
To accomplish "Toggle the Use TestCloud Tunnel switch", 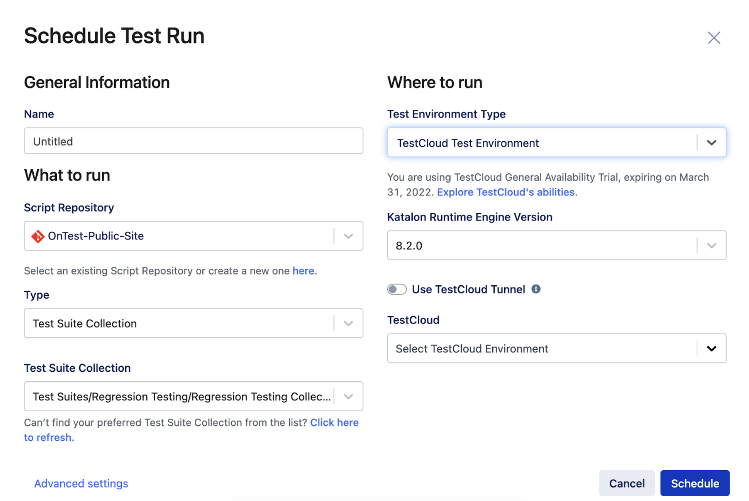I will (397, 289).
